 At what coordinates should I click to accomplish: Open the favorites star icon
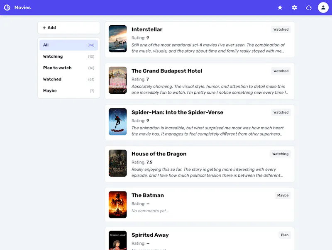tap(280, 7)
